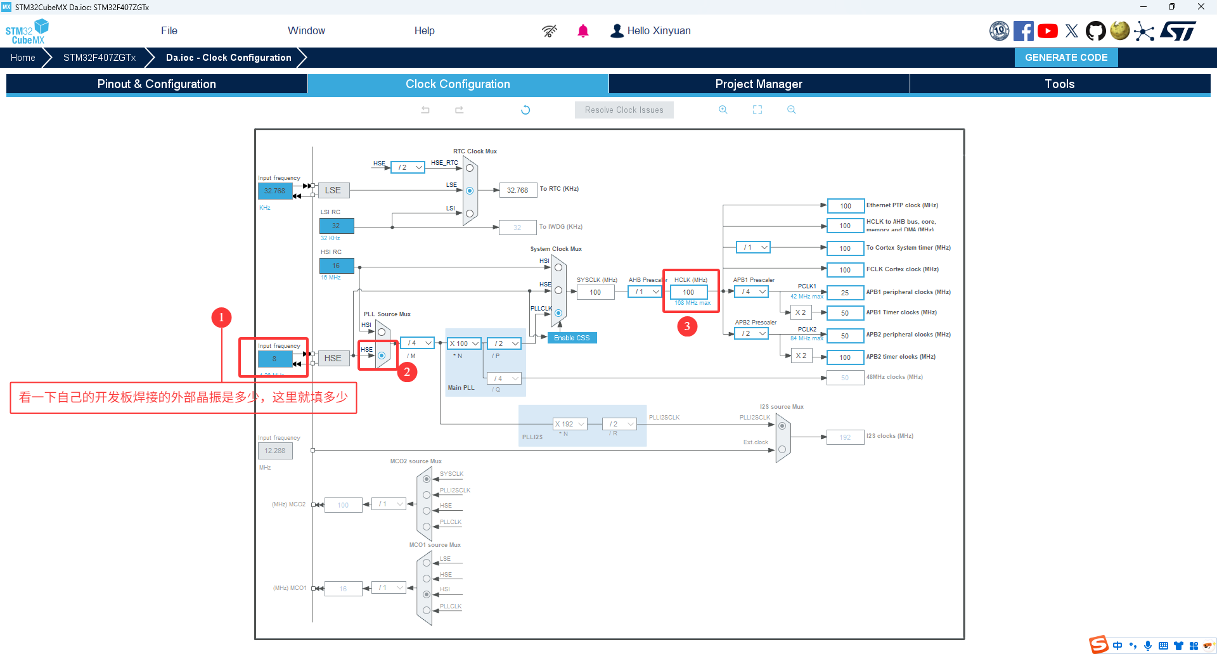The width and height of the screenshot is (1217, 654).
Task: Reset clock configuration with refresh icon
Action: coord(525,110)
